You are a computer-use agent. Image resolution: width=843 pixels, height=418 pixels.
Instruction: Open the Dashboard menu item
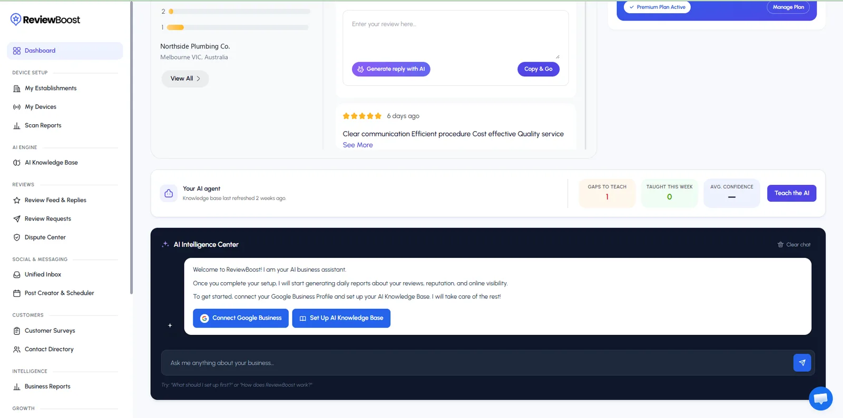[x=65, y=51]
